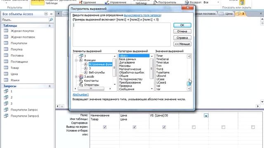Open query 3 in navigation pane
264x148 pixels.
tap(12, 104)
